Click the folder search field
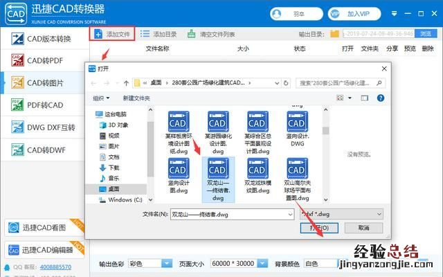The image size is (443, 277). pos(341,83)
